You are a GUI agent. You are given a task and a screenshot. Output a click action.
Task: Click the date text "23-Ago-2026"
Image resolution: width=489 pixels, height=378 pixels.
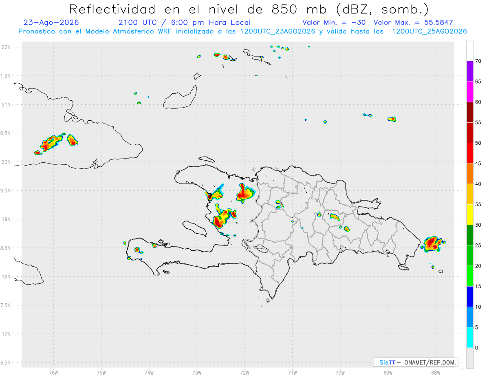click(51, 22)
